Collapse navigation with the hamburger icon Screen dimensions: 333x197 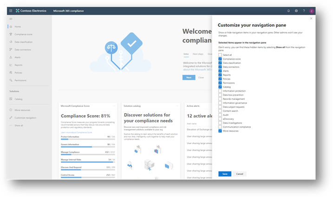[11, 19]
